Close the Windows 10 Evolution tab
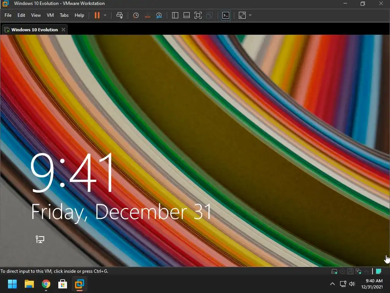 tap(64, 30)
